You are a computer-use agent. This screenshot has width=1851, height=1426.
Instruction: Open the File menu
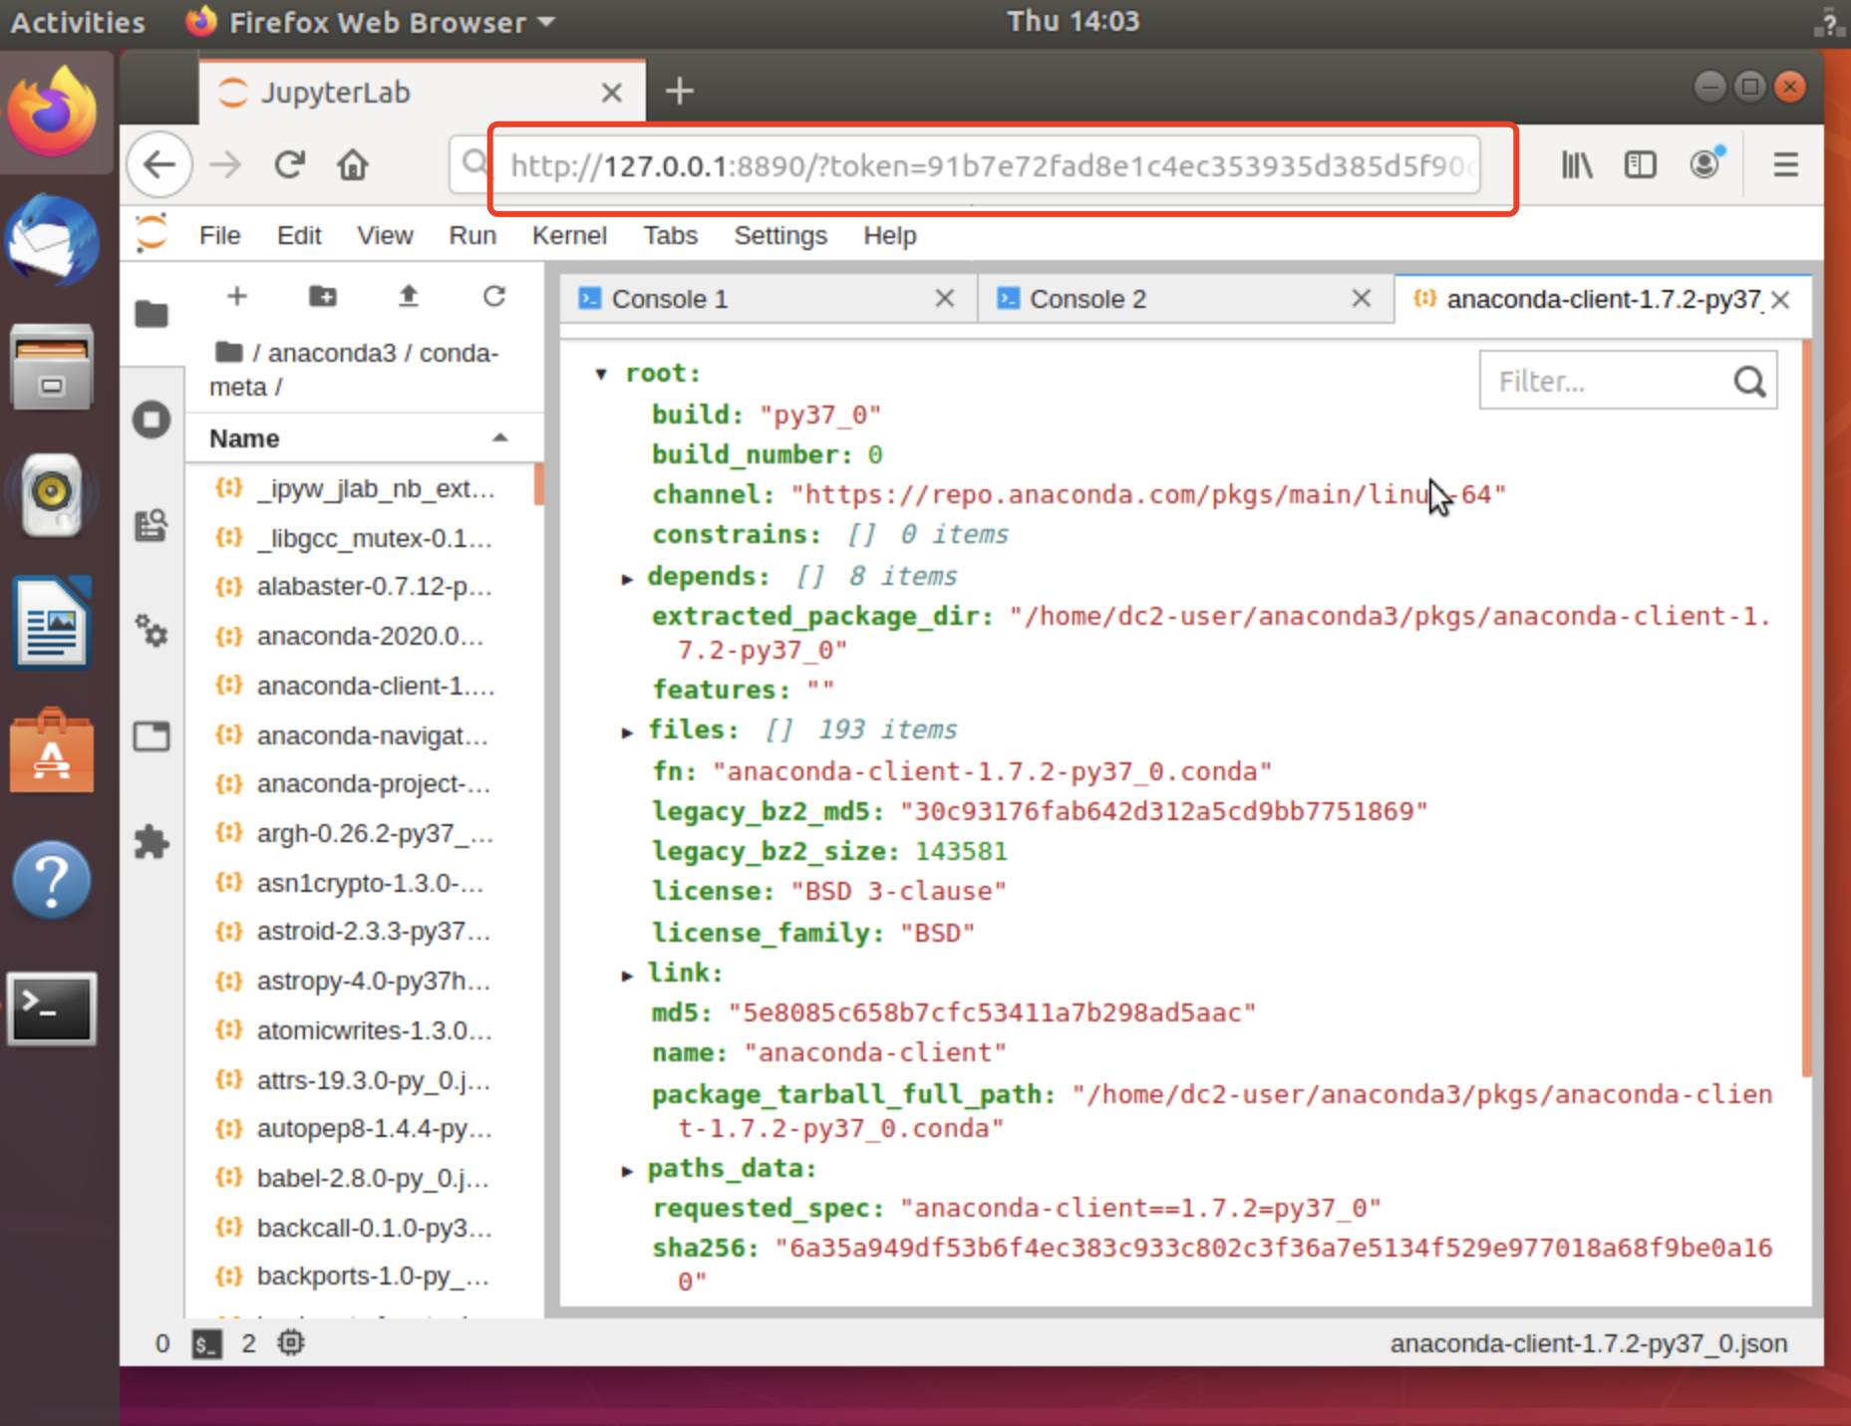click(220, 235)
